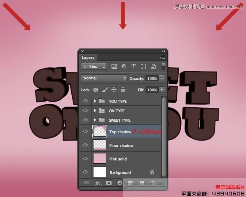The image size is (246, 197).
Task: Select the Layers tab
Action: pos(88,58)
